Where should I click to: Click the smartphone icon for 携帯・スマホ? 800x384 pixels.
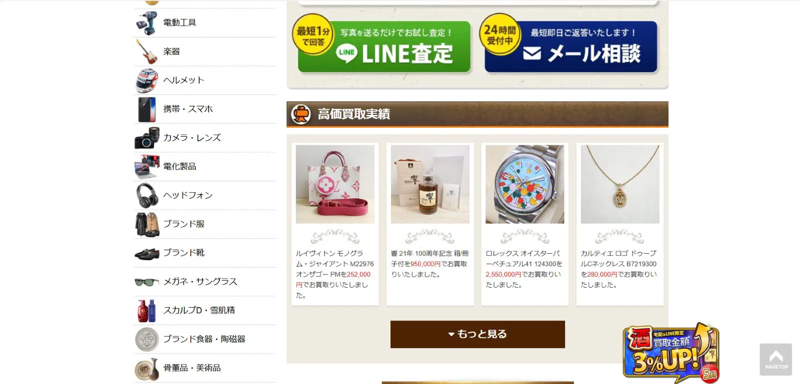(x=146, y=109)
